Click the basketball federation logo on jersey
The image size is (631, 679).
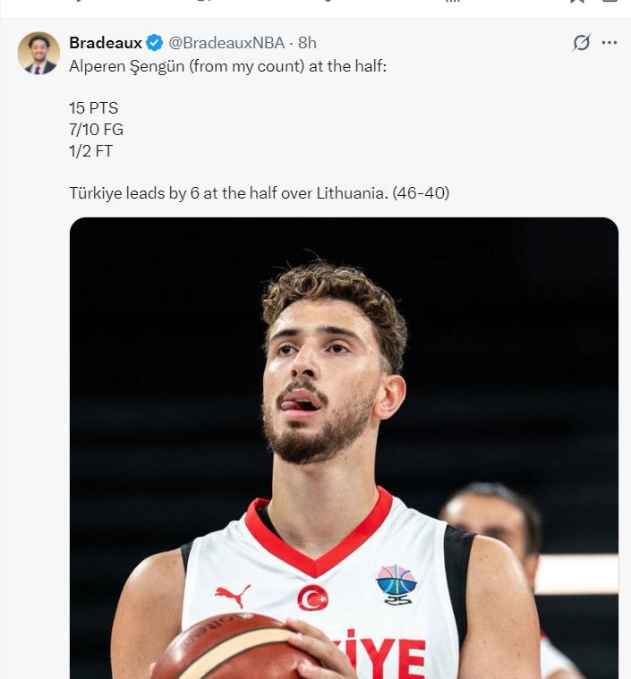[x=397, y=584]
